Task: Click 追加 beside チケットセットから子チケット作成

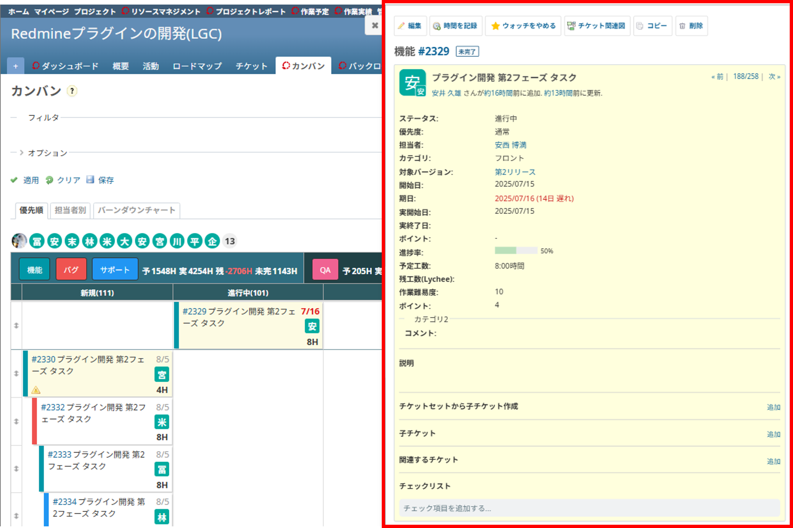Action: tap(773, 408)
